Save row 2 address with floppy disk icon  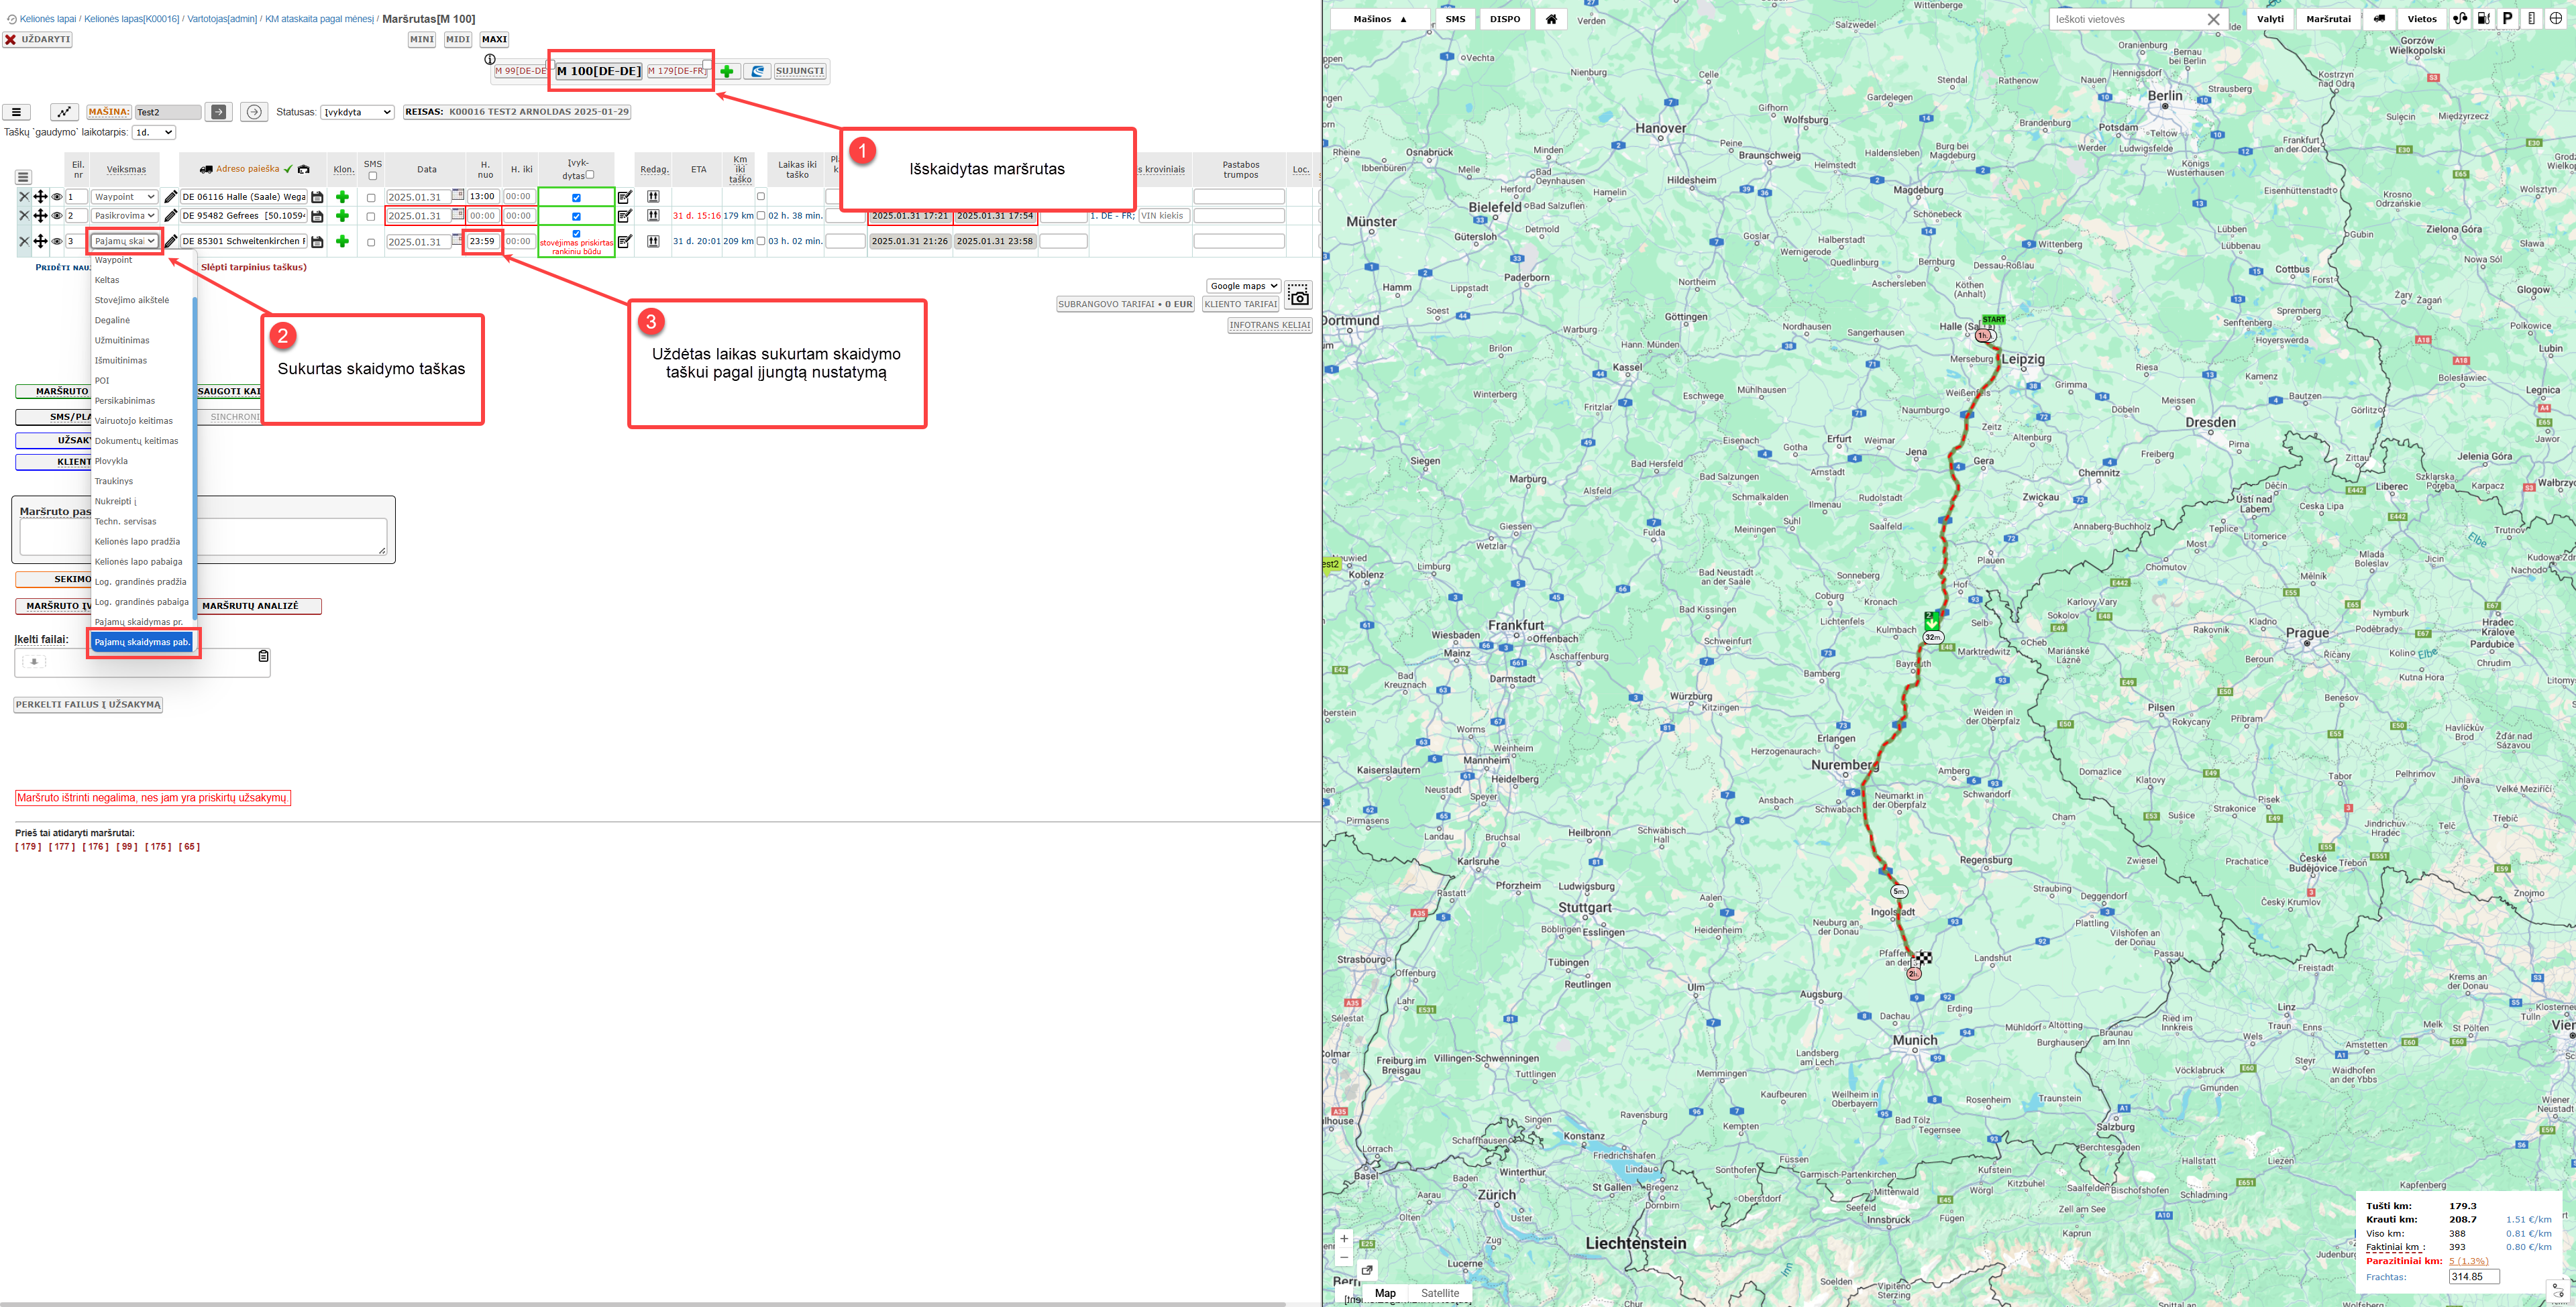click(317, 216)
